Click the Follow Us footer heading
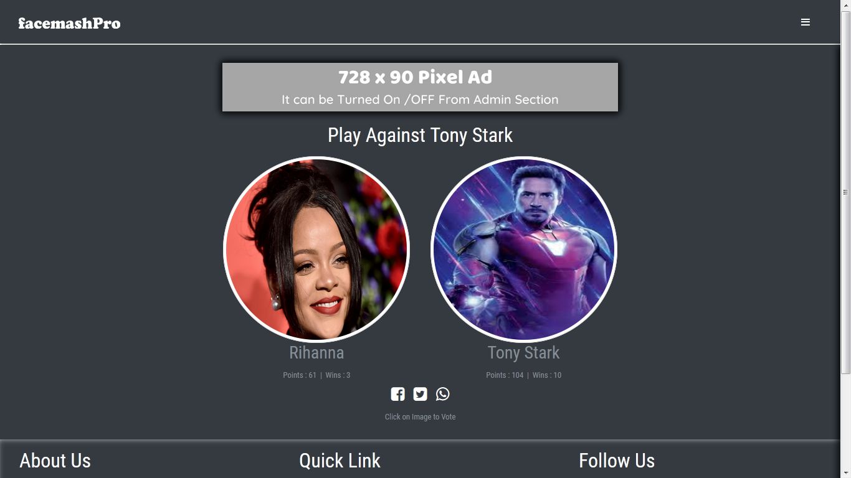Image resolution: width=851 pixels, height=478 pixels. click(x=617, y=461)
